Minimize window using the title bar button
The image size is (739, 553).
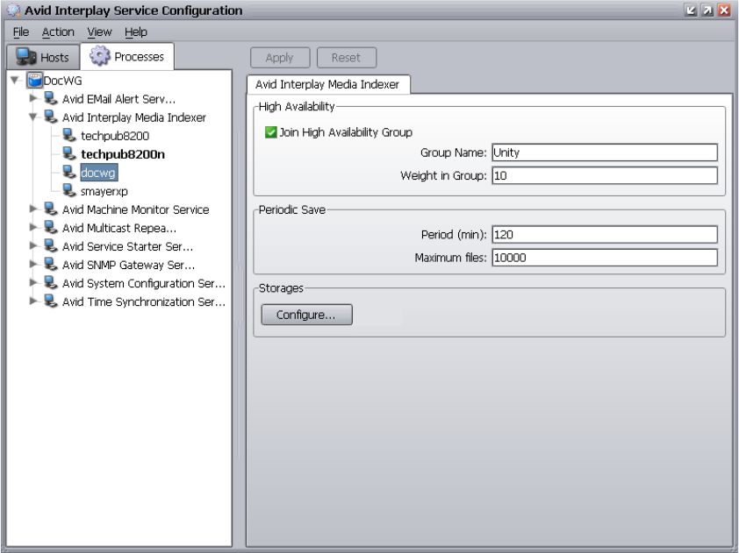(x=691, y=10)
